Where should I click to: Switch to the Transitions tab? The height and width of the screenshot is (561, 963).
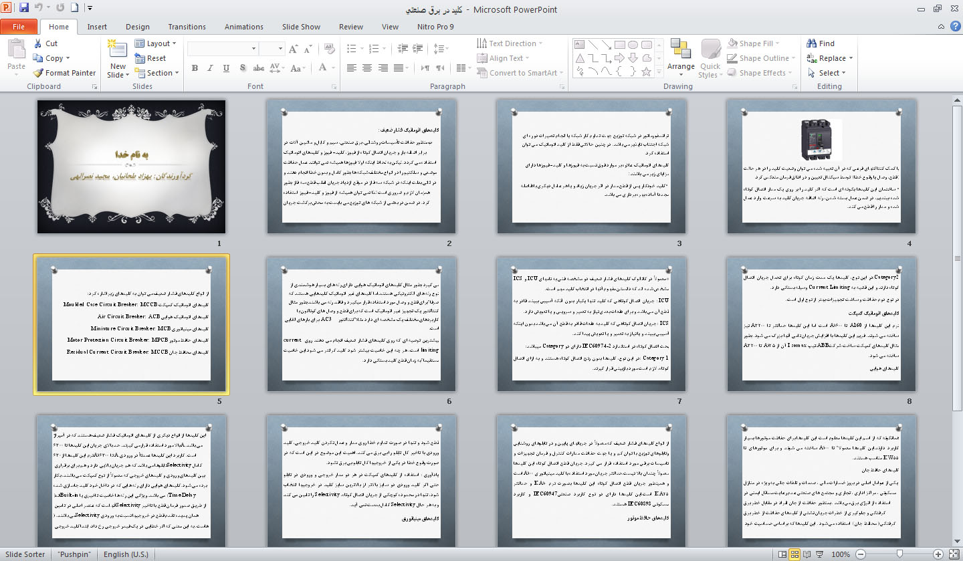click(187, 27)
